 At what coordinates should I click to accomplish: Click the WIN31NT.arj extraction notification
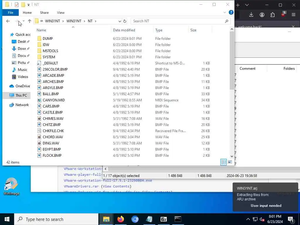click(x=265, y=197)
